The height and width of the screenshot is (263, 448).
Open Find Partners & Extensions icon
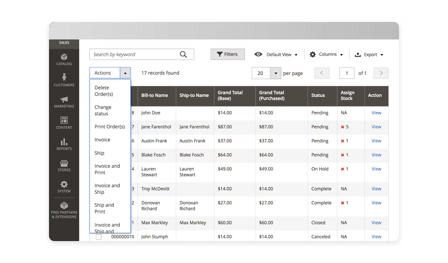pos(64,206)
